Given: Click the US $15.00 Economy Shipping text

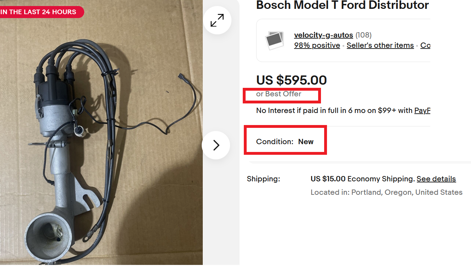Looking at the screenshot, I should (x=362, y=179).
